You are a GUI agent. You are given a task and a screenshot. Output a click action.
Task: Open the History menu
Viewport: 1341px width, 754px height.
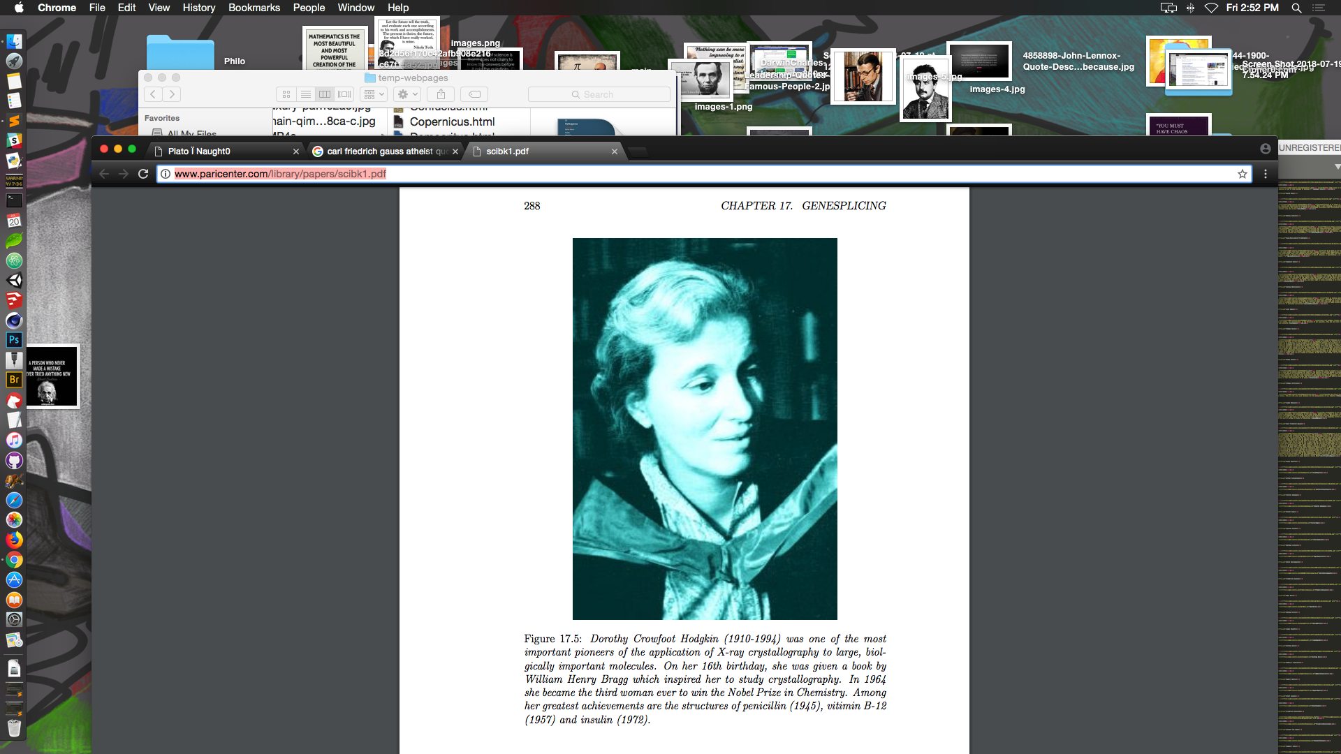click(x=199, y=8)
